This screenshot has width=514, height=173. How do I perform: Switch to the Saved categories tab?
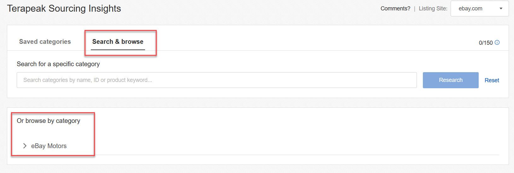45,42
